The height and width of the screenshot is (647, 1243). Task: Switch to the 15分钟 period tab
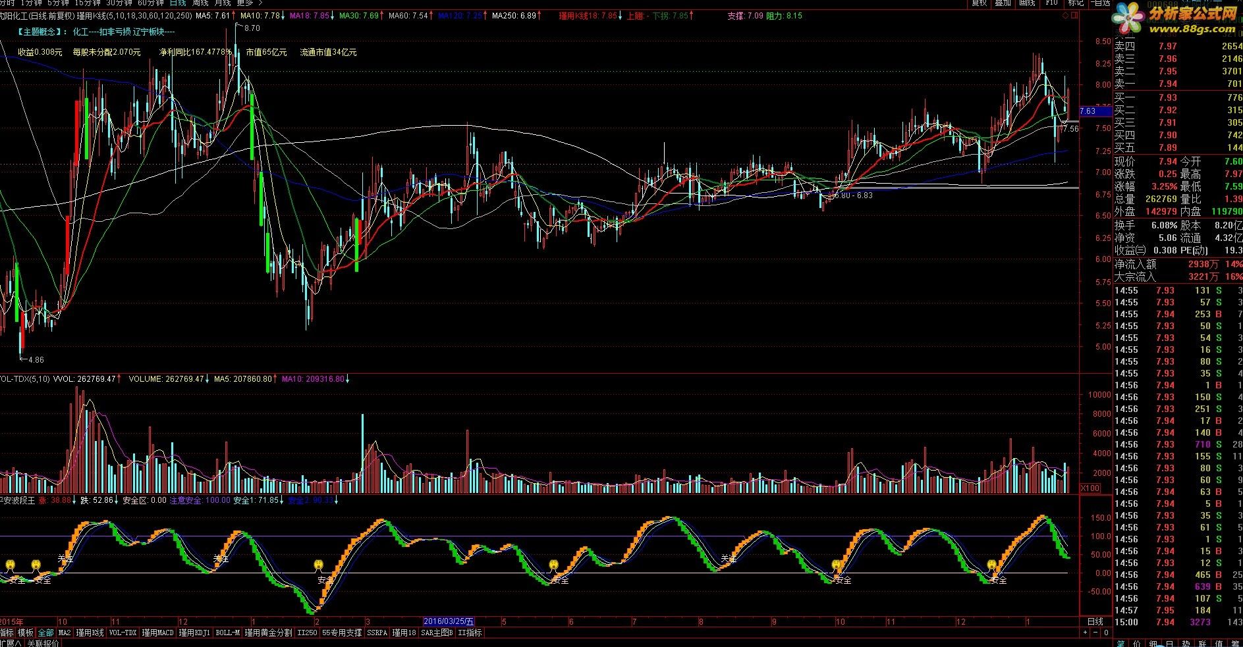[x=87, y=3]
